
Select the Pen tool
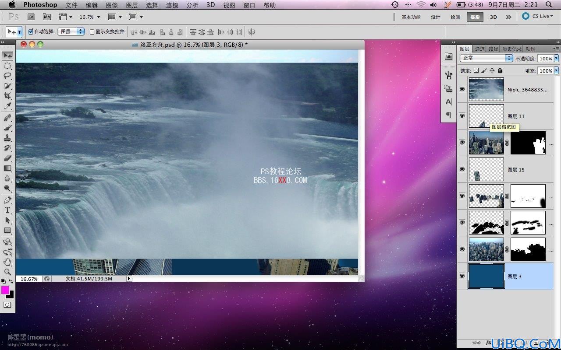point(7,200)
